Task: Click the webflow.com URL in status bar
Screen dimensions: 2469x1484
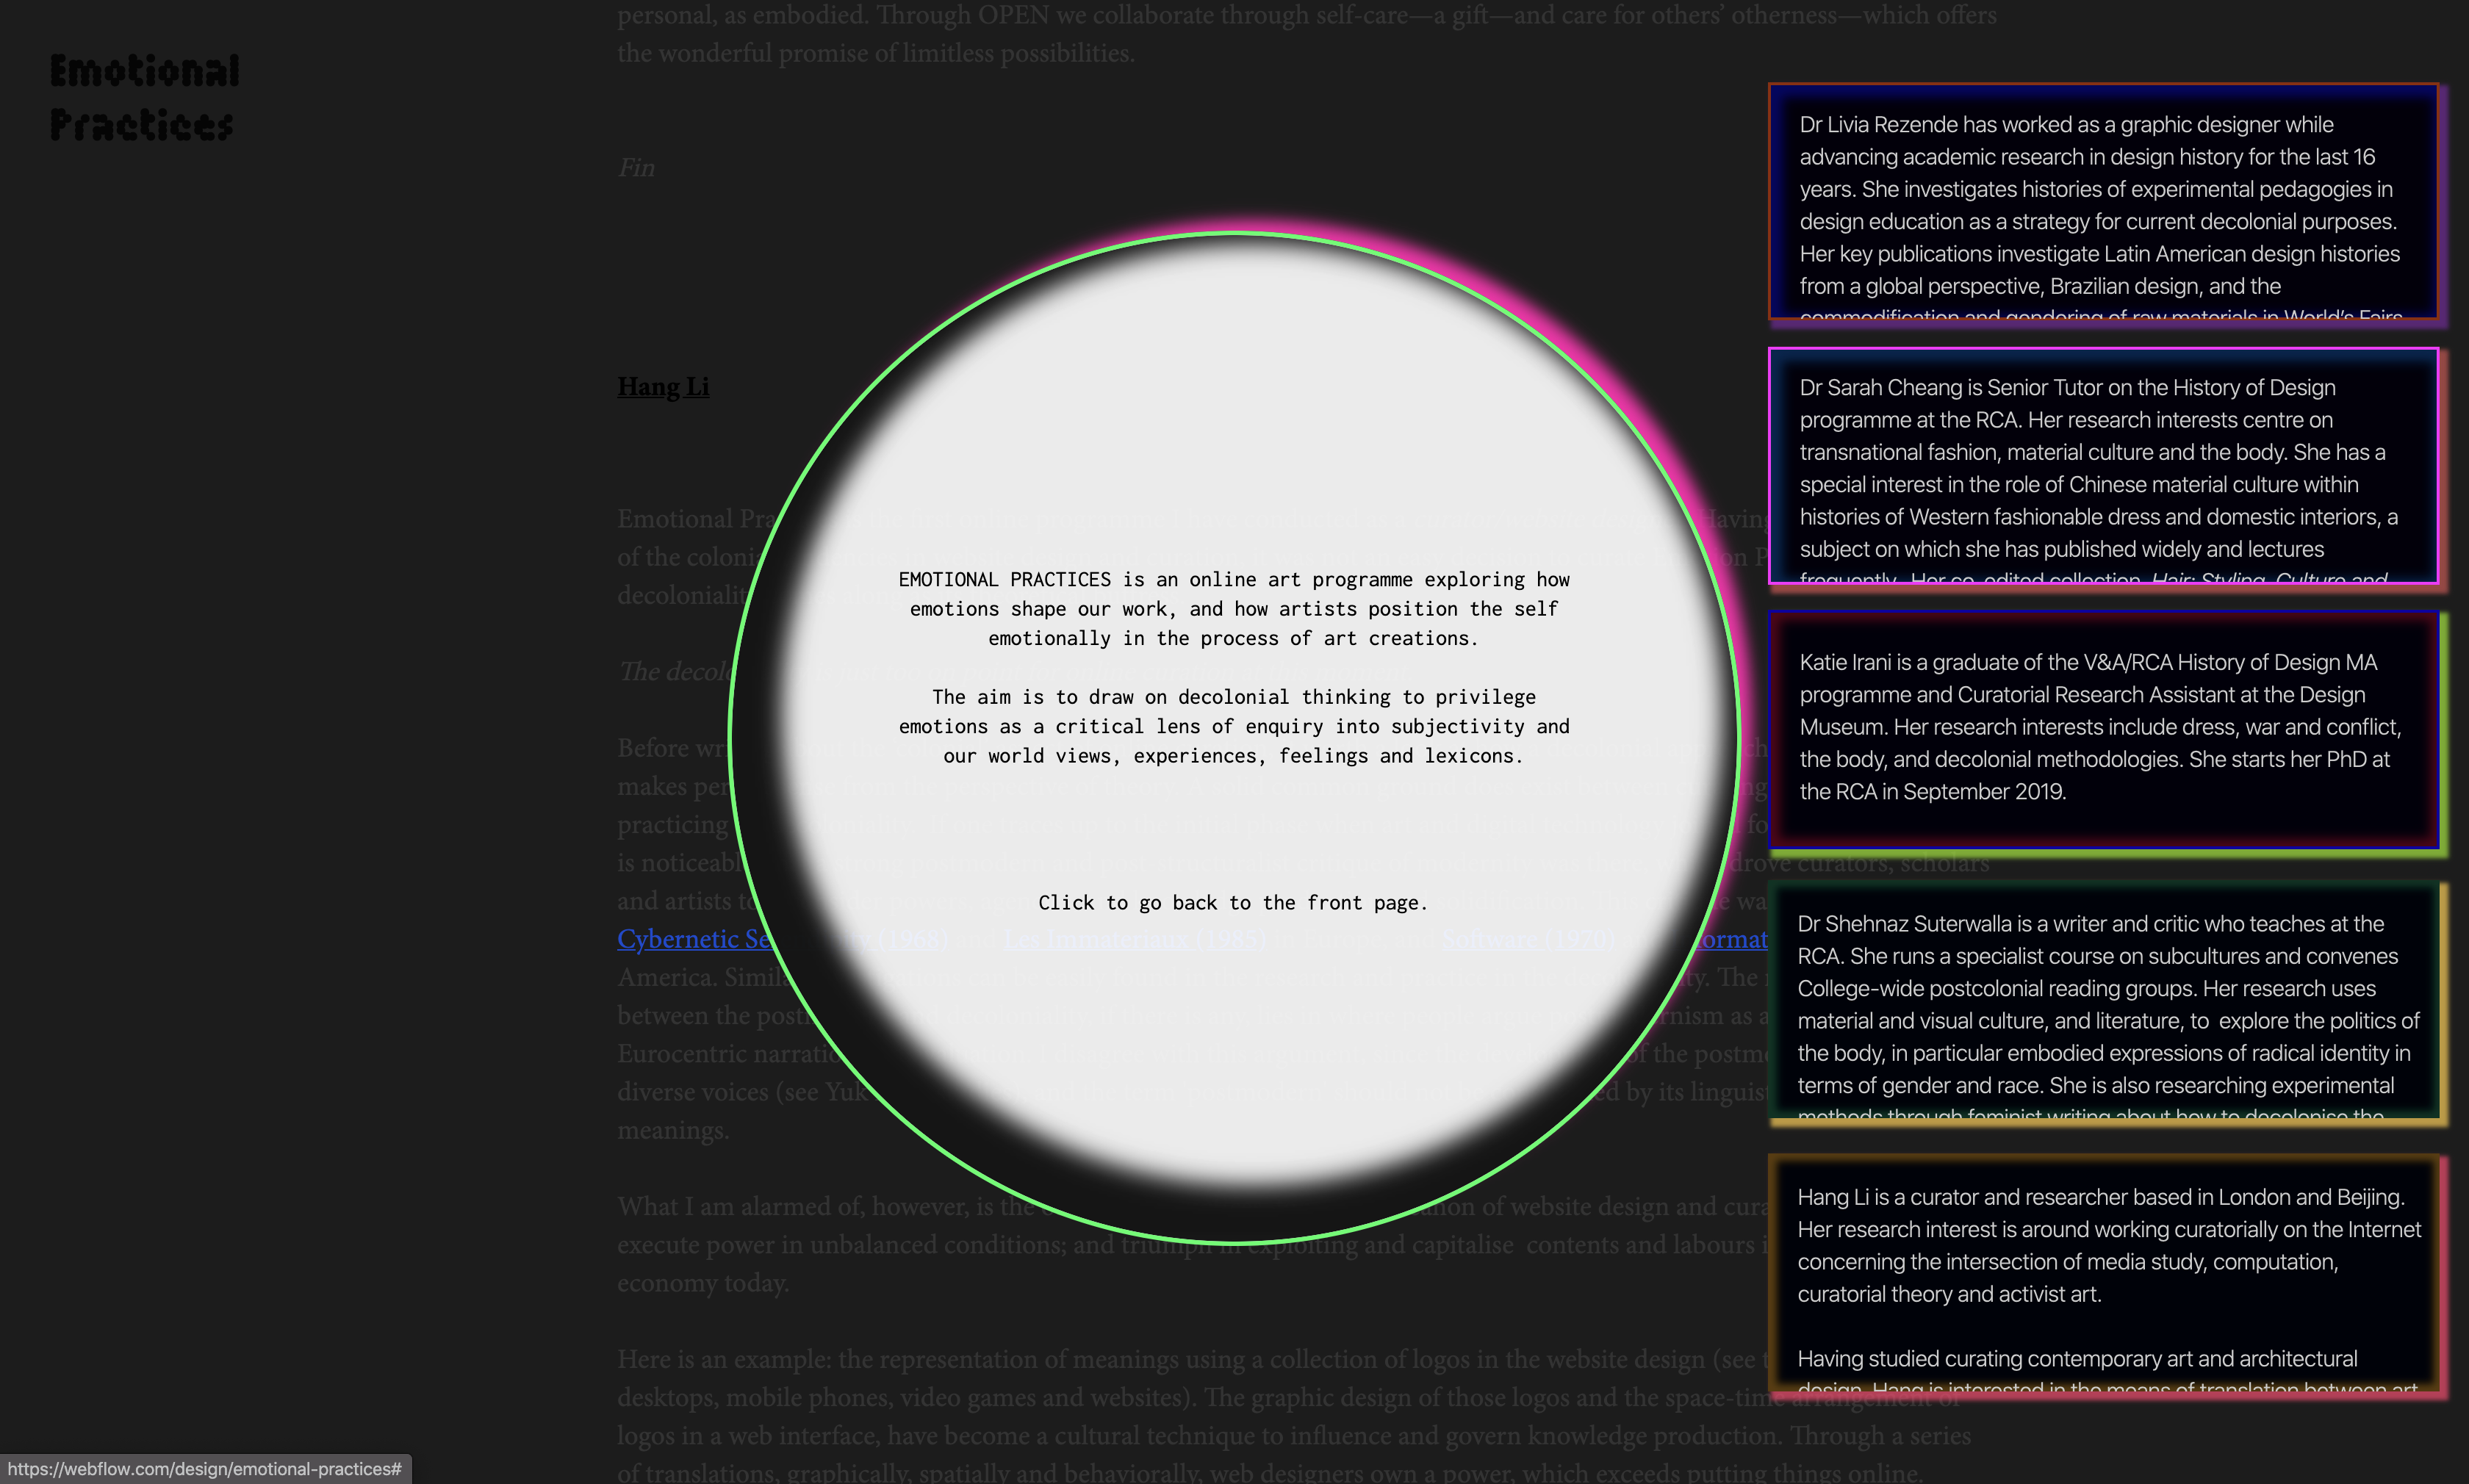Action: pyautogui.click(x=205, y=1469)
